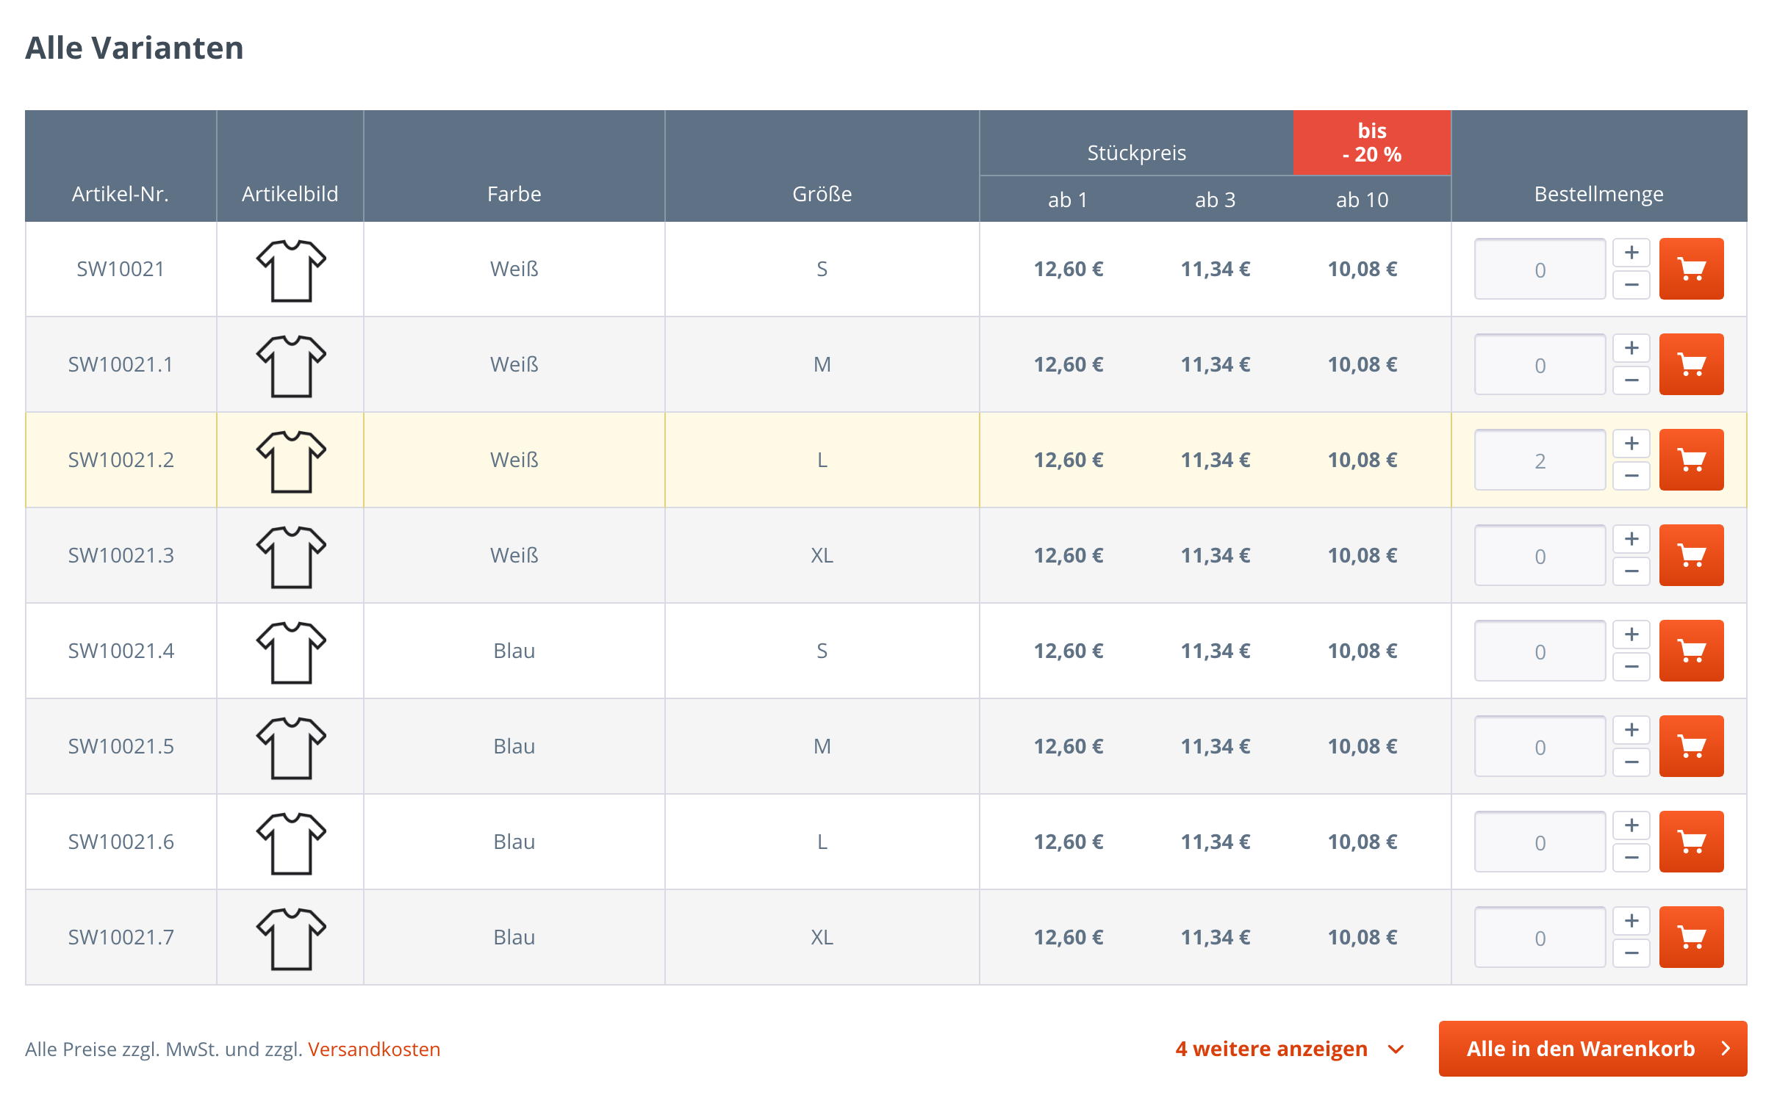The height and width of the screenshot is (1106, 1777).
Task: Click the plus for SW10021.5
Action: point(1631,730)
